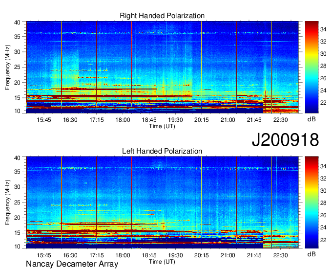Click the "dB" label under the Left Handed color bar

click(311, 254)
